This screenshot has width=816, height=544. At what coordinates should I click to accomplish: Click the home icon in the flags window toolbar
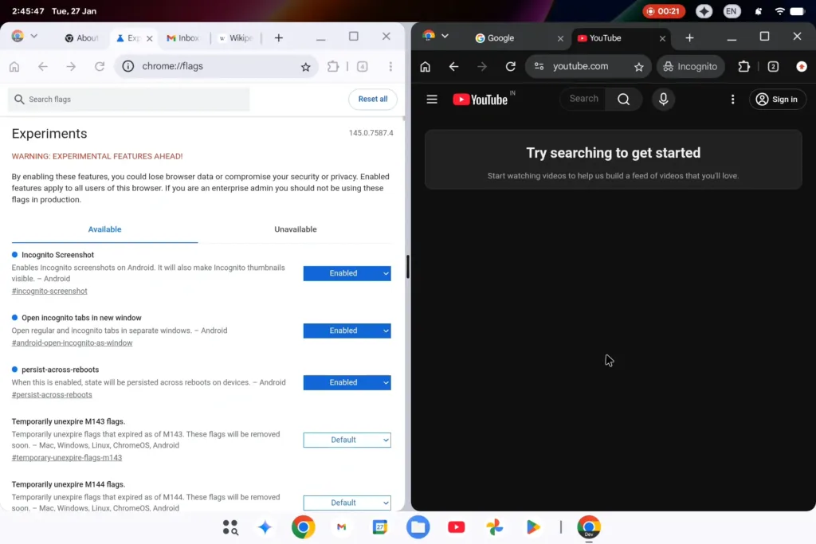14,67
